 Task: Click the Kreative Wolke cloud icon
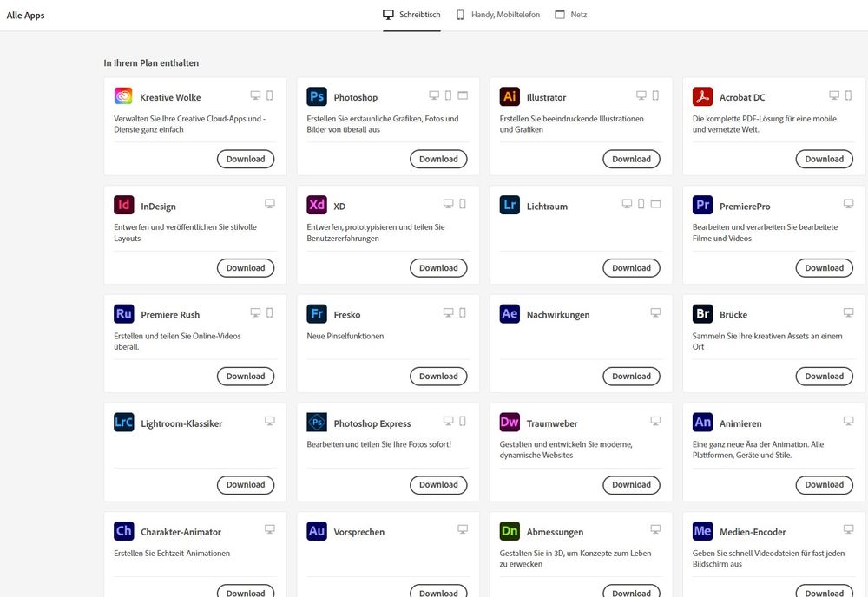click(x=124, y=96)
